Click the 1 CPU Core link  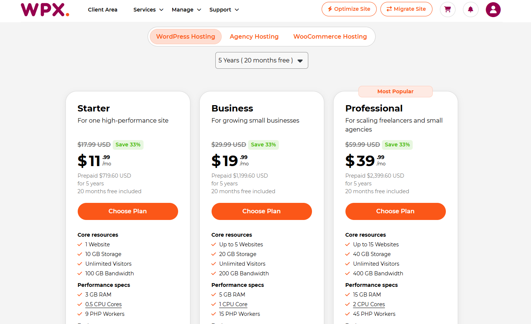[233, 304]
